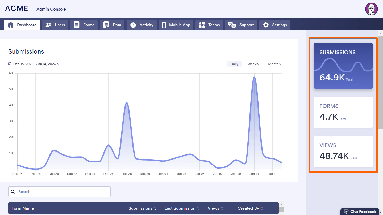Select the Daily chart interval
This screenshot has height=215, width=383.
234,64
